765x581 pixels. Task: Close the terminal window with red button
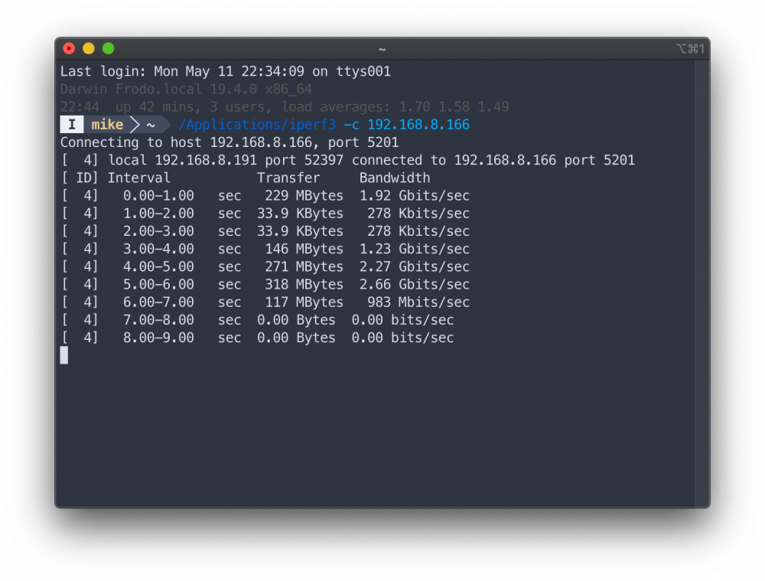point(69,48)
